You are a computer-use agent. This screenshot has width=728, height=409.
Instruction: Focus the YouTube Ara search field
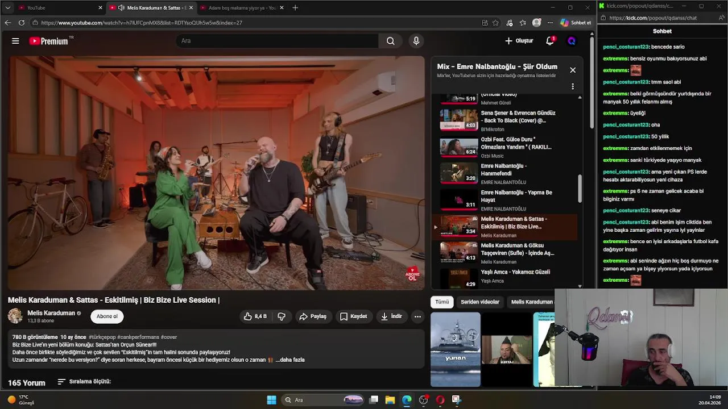277,41
